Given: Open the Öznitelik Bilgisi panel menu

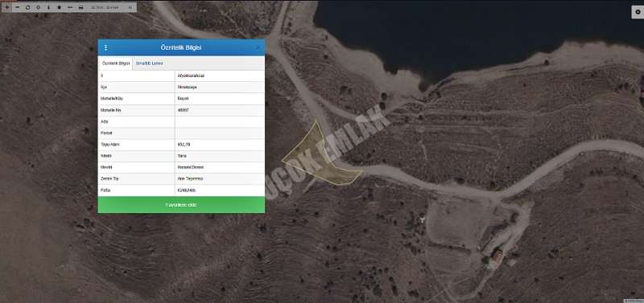Looking at the screenshot, I should coord(105,47).
